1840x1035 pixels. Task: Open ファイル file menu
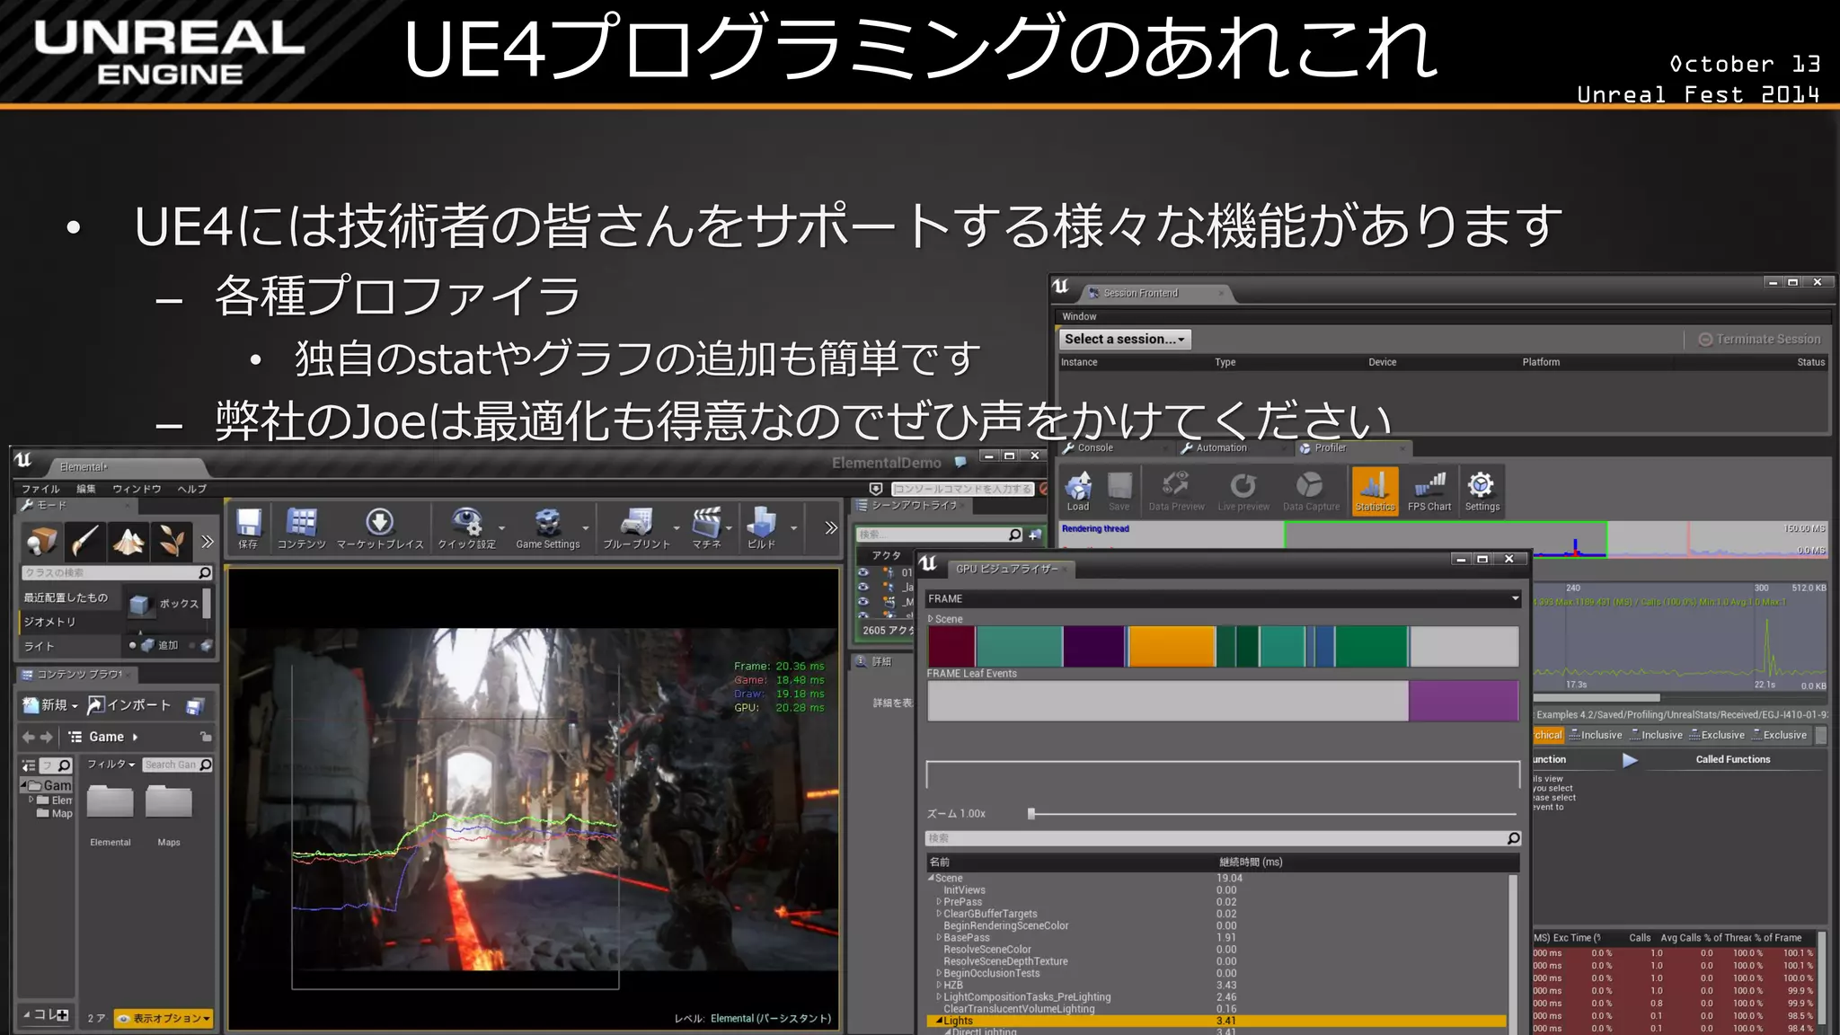coord(40,489)
